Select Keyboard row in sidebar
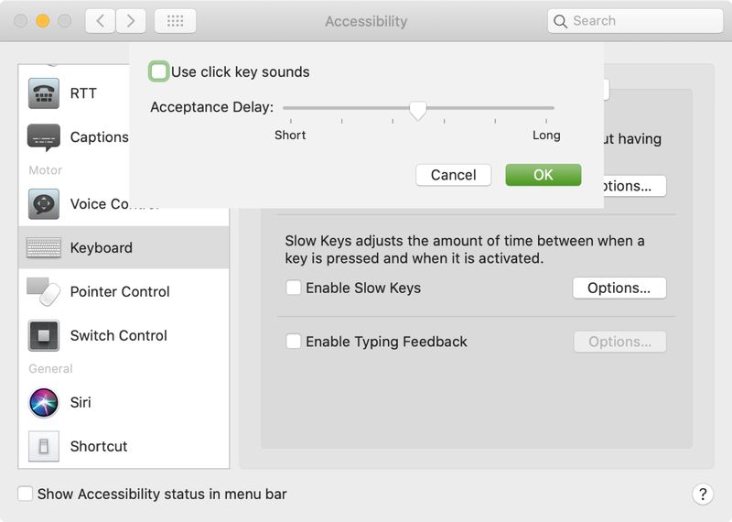The height and width of the screenshot is (522, 732). (x=124, y=247)
